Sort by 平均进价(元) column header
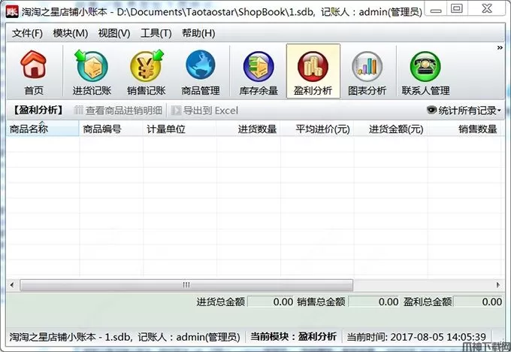Viewport: 511px width, 352px height. 317,129
